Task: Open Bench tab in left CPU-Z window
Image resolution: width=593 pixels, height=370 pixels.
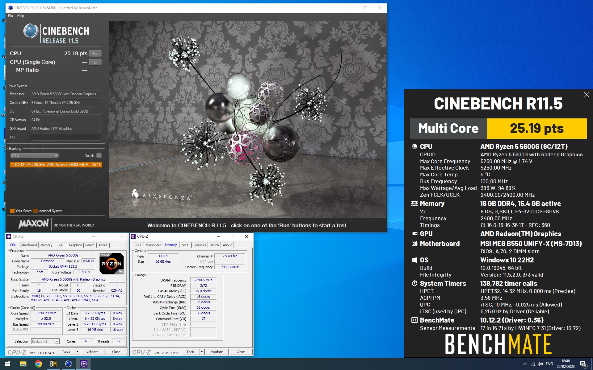Action: point(90,245)
